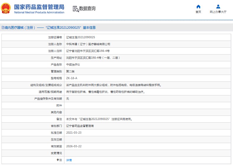Screen dimensions: 233x165
Task: Go to 首页 label
Action: coord(198,12)
